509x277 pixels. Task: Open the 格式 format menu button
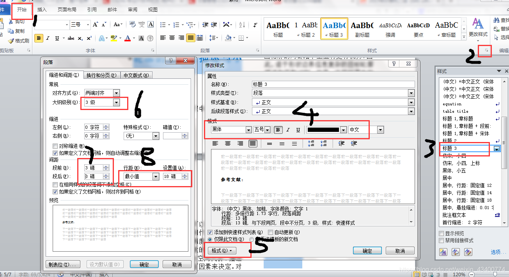[222, 250]
